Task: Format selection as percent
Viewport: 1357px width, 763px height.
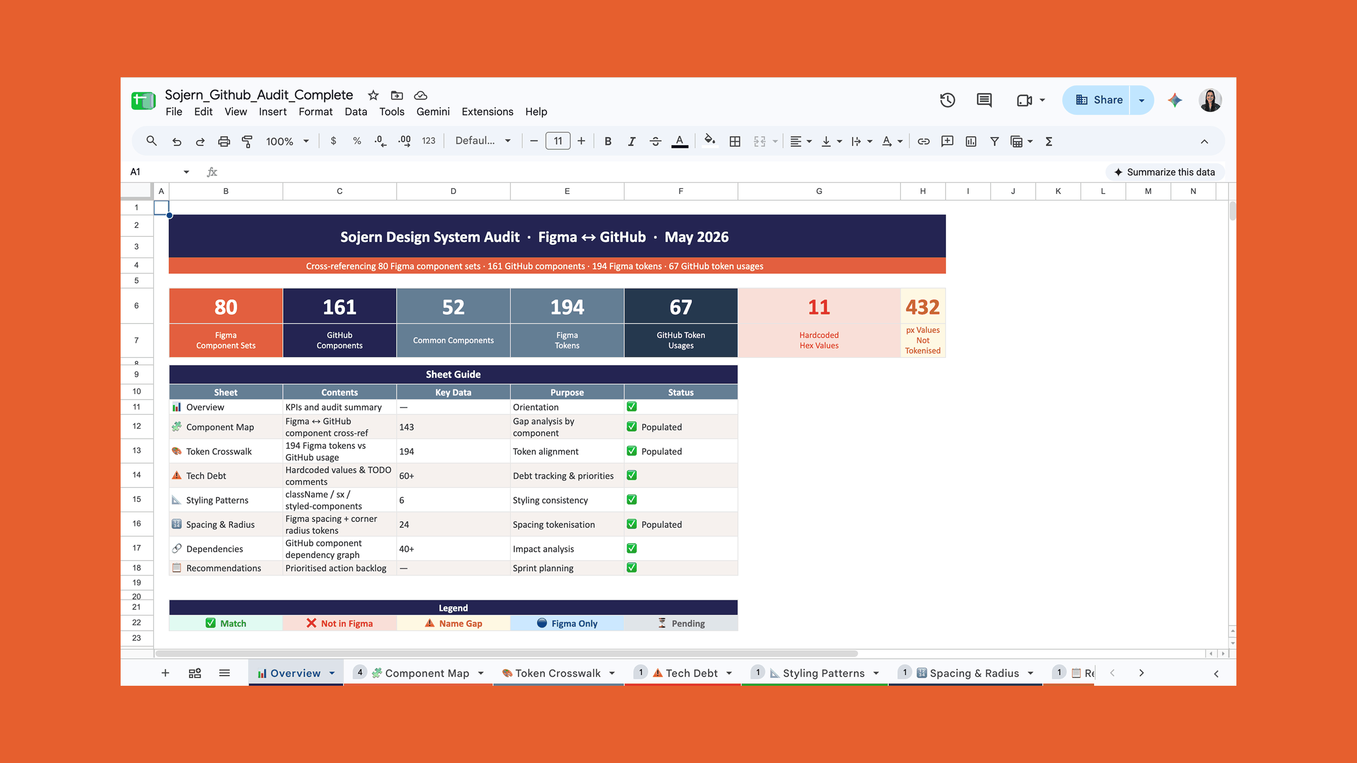Action: [x=357, y=141]
